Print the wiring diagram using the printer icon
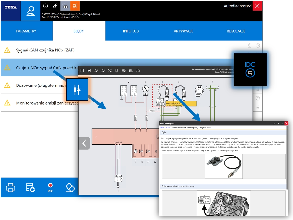Viewport: 293px width, 220px height. (138, 70)
